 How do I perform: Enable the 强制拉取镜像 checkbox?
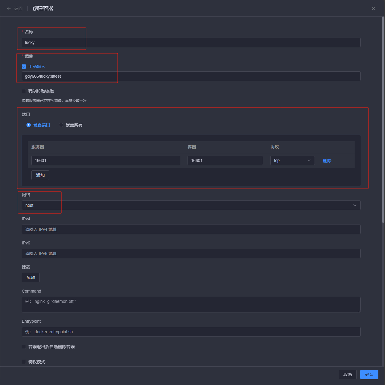tap(24, 91)
